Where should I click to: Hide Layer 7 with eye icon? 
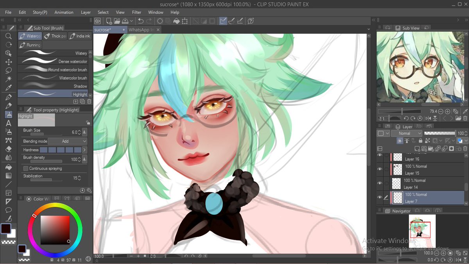coord(379,197)
